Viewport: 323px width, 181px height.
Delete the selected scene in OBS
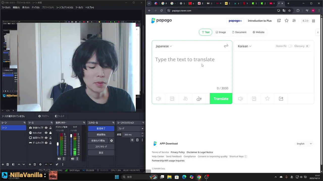[8, 164]
